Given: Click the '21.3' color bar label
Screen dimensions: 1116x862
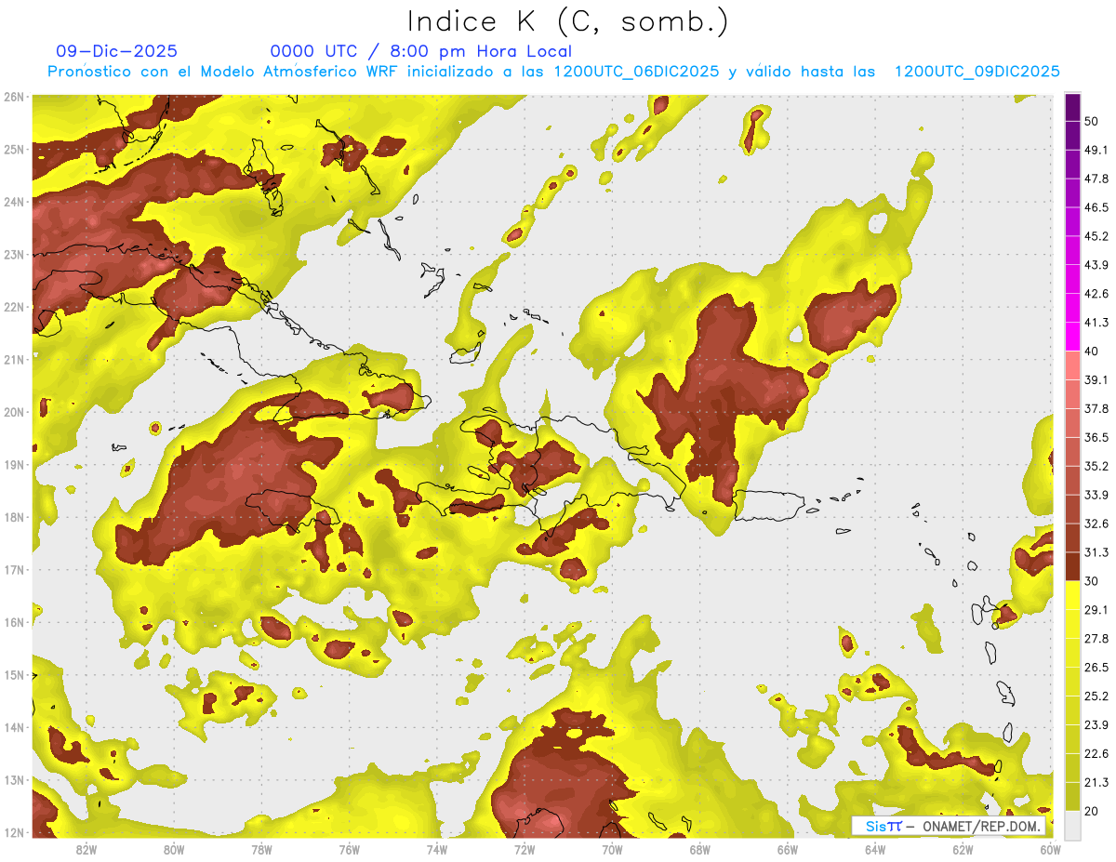Looking at the screenshot, I should point(1096,782).
